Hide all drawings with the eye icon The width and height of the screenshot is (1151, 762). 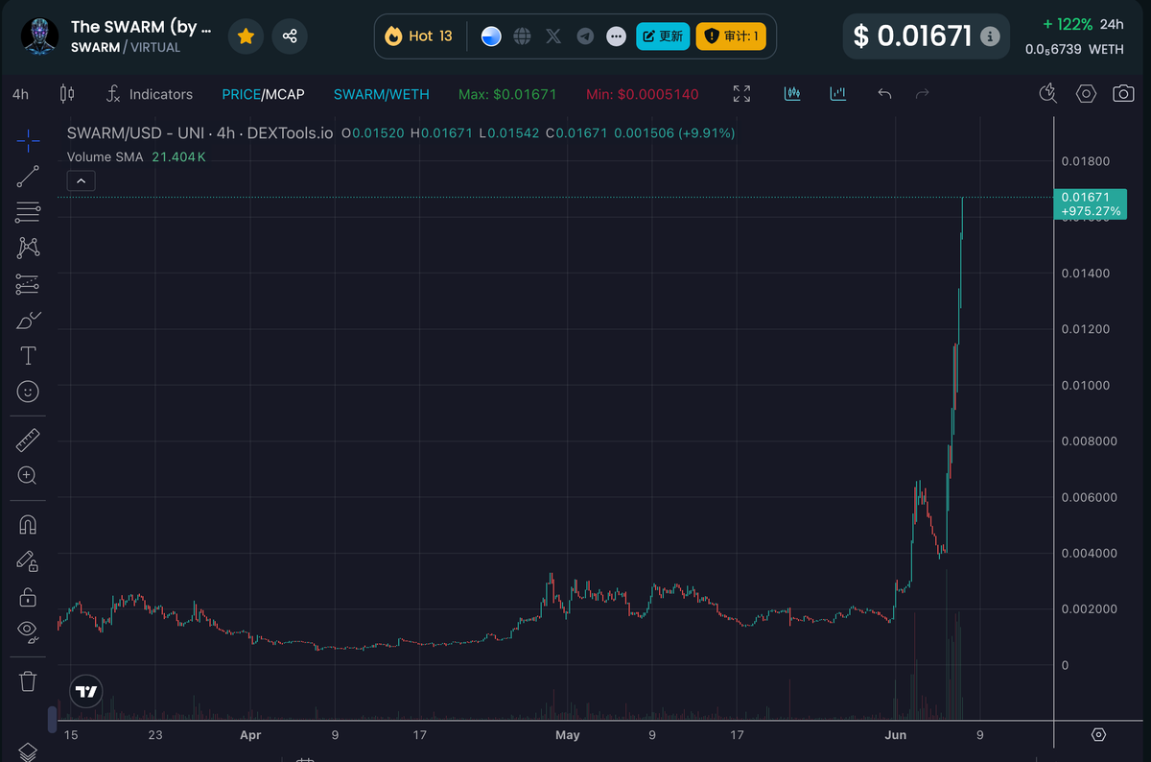pyautogui.click(x=29, y=632)
